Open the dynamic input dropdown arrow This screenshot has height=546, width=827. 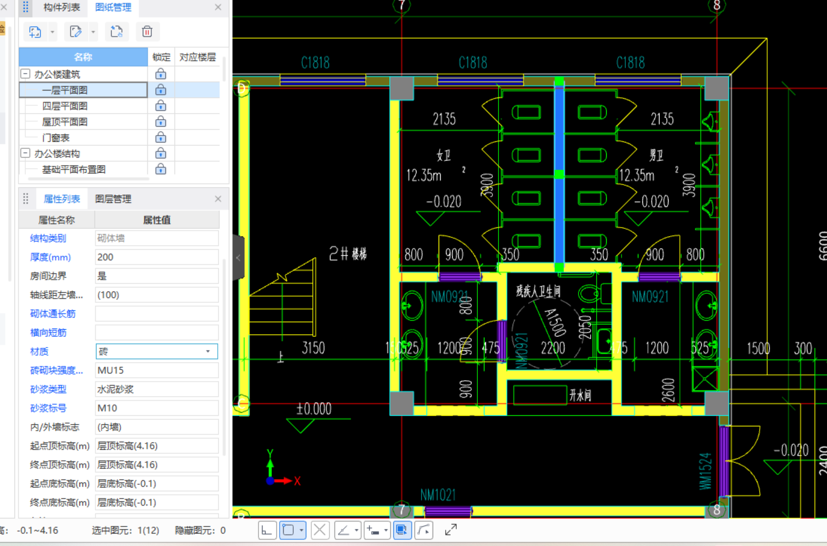(x=386, y=530)
